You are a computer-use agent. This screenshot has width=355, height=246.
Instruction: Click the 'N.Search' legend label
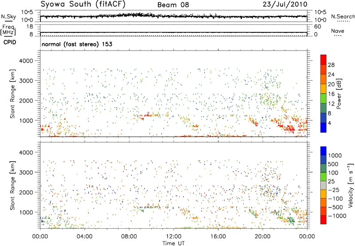[x=343, y=16]
